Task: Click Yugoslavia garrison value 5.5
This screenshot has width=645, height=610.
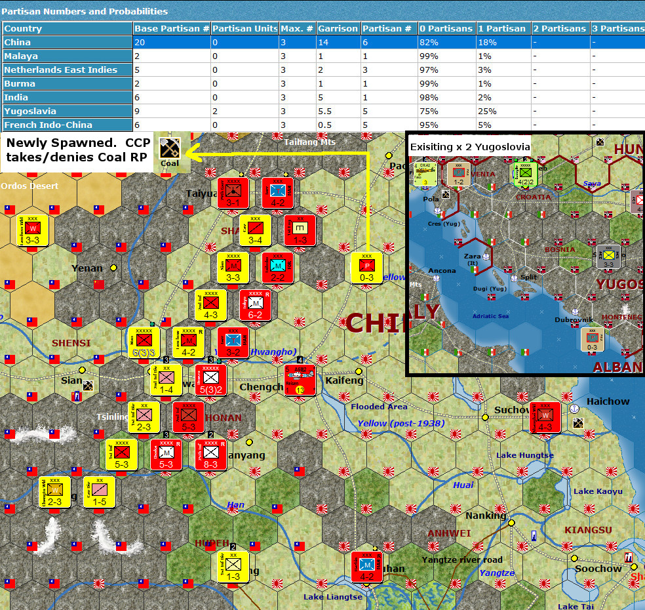Action: (338, 111)
